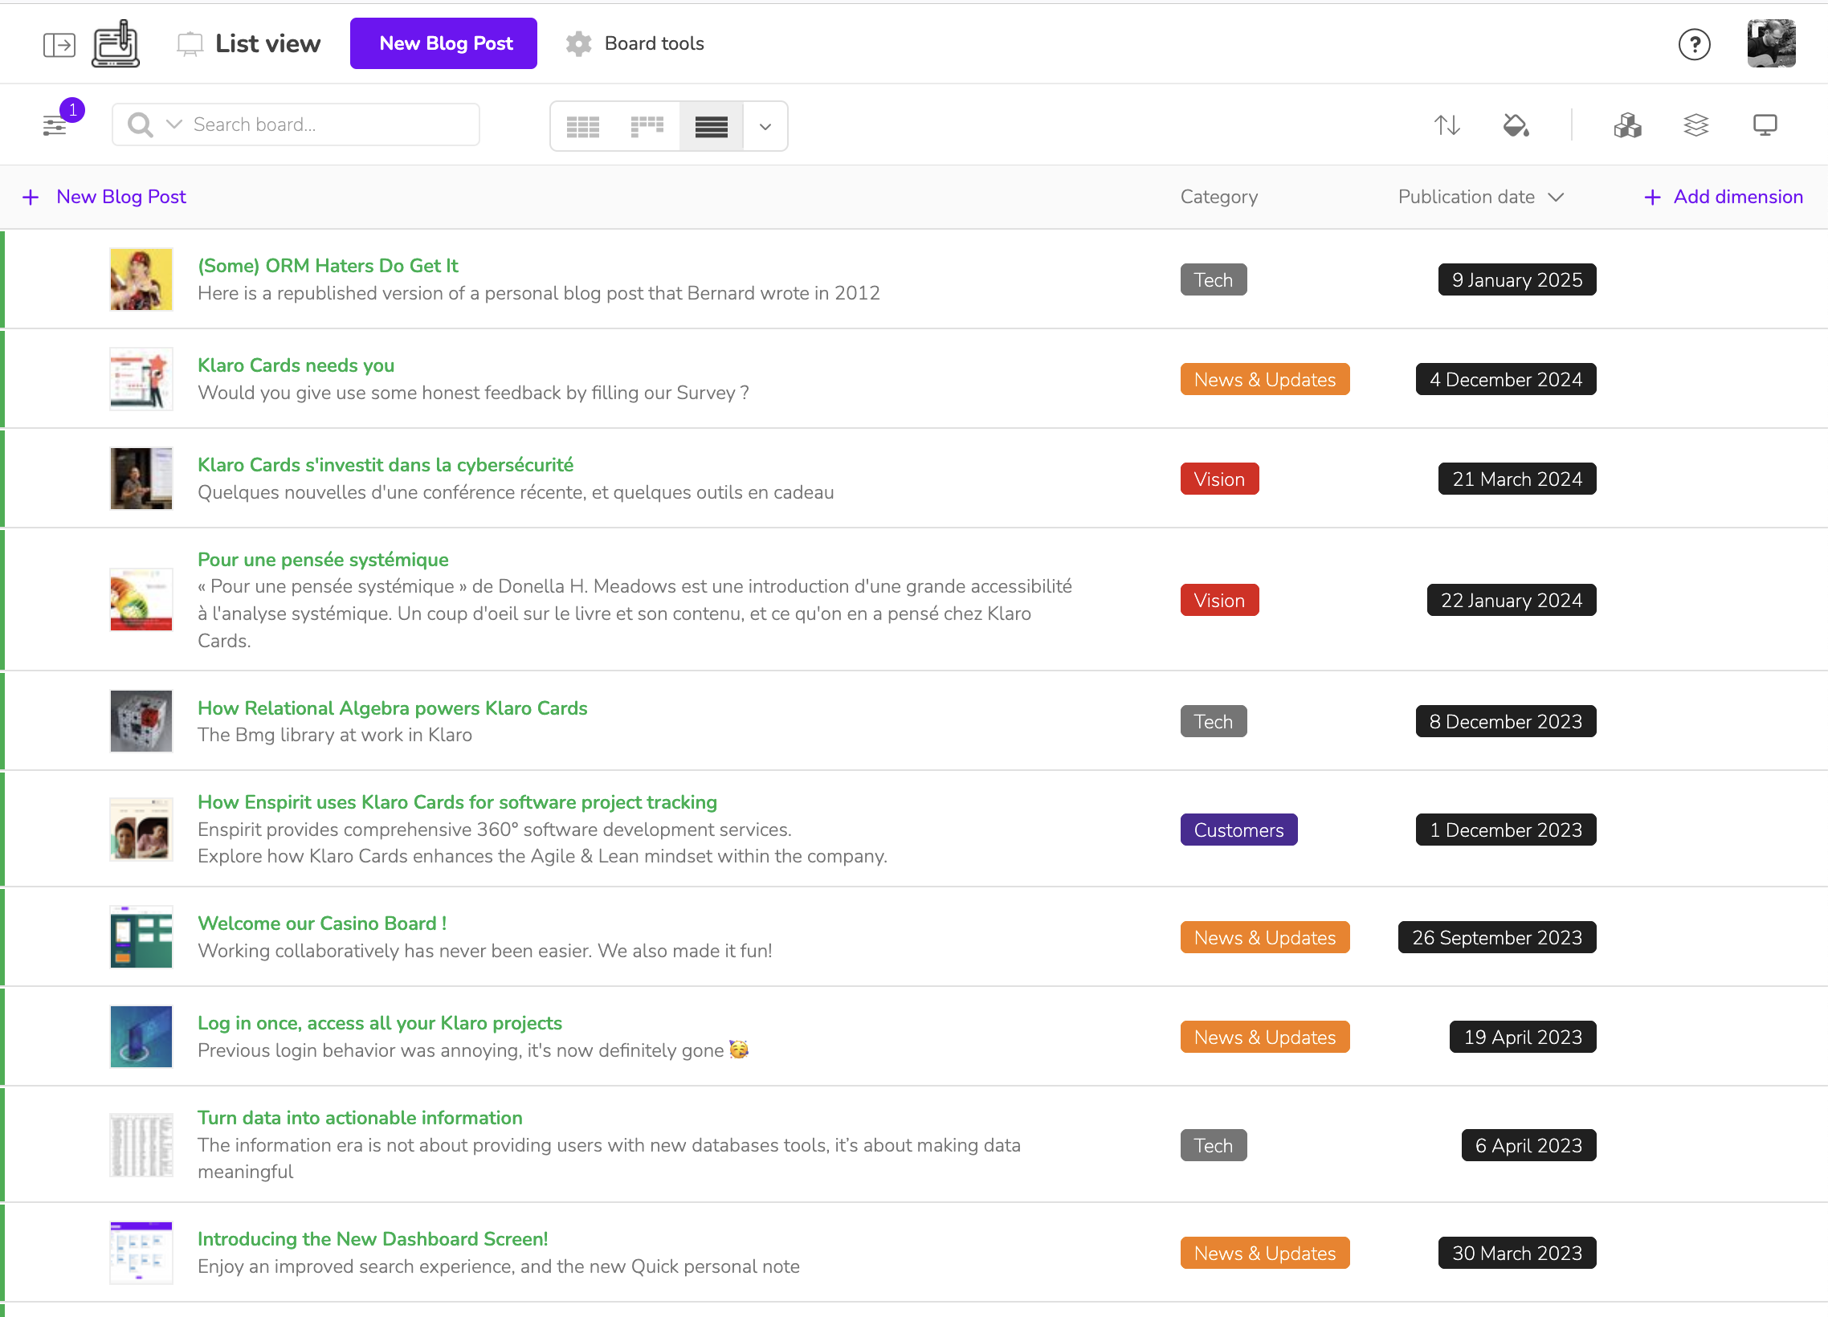Click the search magnifier icon
The image size is (1828, 1317).
point(141,125)
